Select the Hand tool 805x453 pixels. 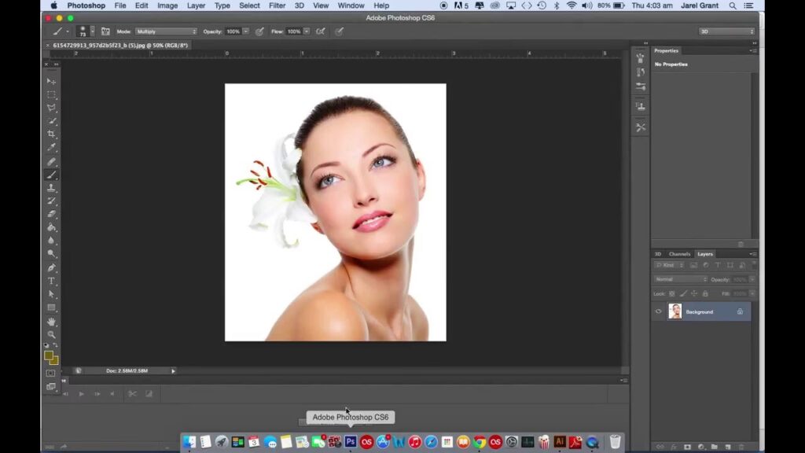tap(52, 321)
